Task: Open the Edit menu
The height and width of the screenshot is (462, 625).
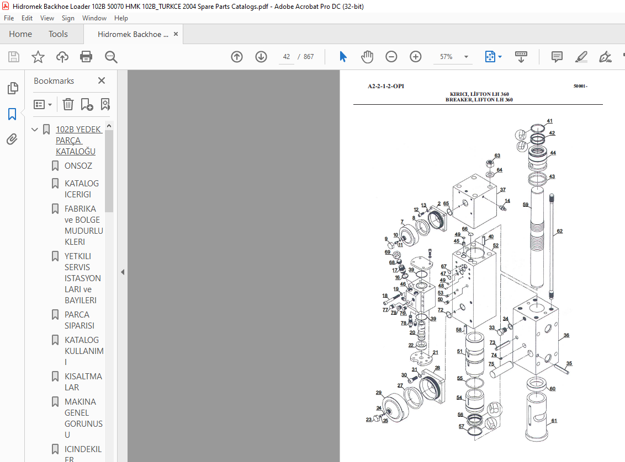Action: [27, 18]
